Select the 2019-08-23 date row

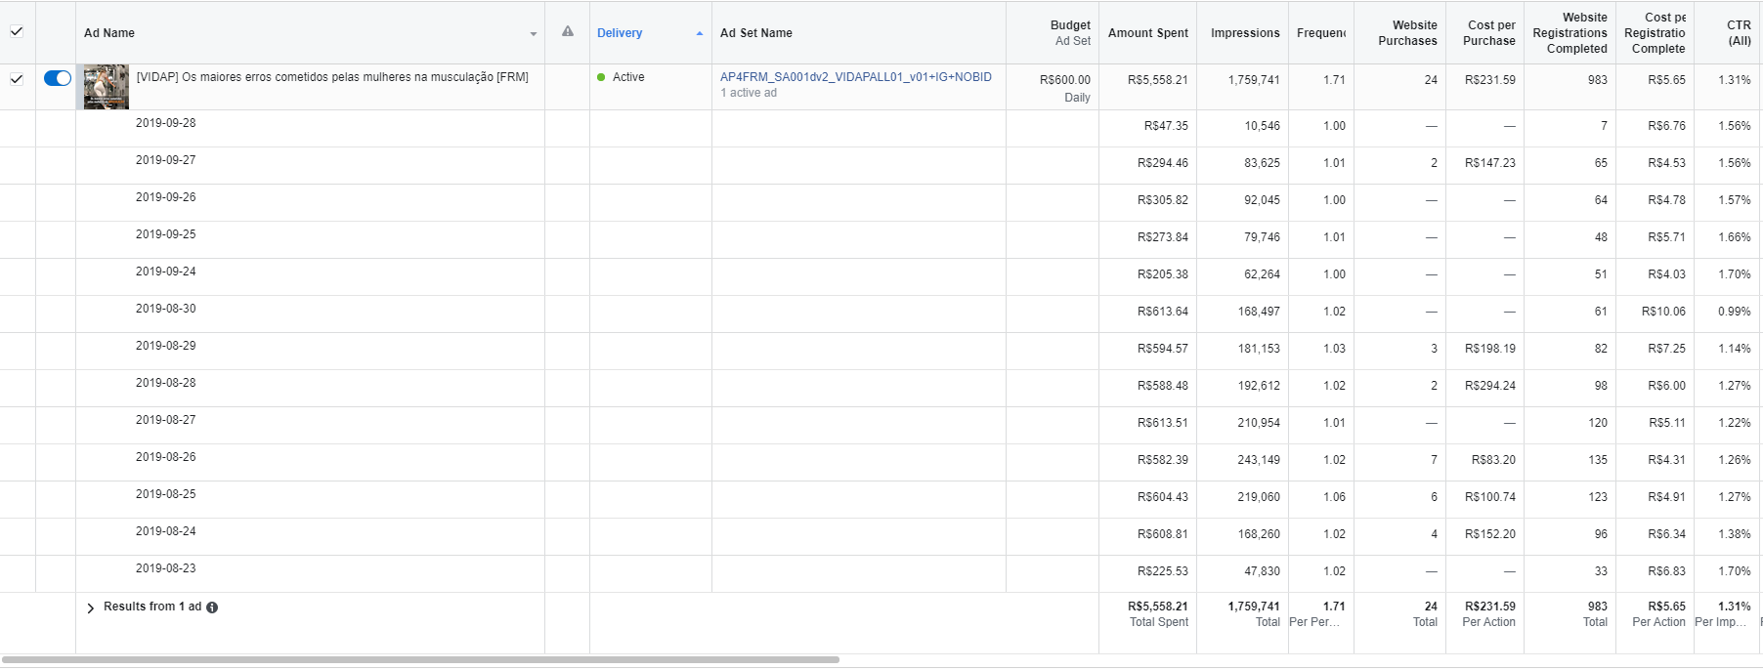165,568
